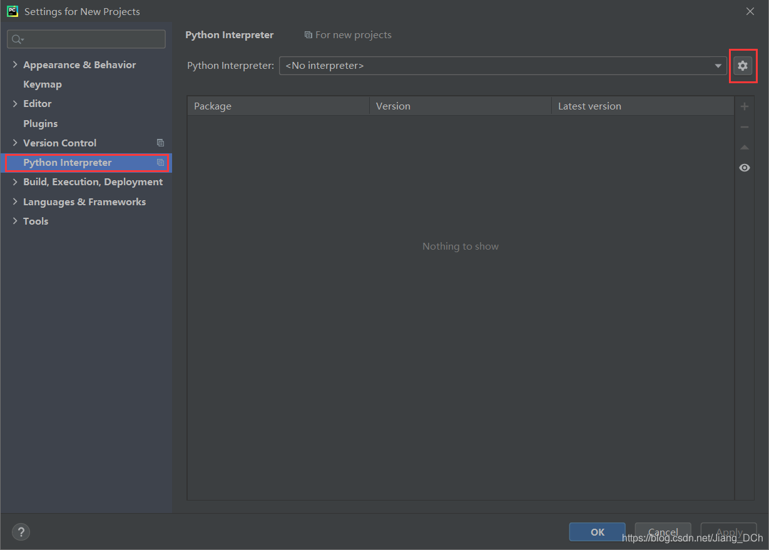
Task: Close the Settings dialog window
Action: pyautogui.click(x=750, y=11)
